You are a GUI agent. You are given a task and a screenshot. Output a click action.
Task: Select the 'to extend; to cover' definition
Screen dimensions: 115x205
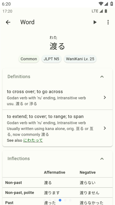tap(57, 128)
